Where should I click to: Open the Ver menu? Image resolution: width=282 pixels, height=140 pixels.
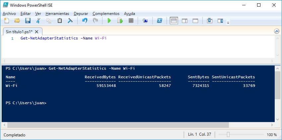click(x=38, y=14)
